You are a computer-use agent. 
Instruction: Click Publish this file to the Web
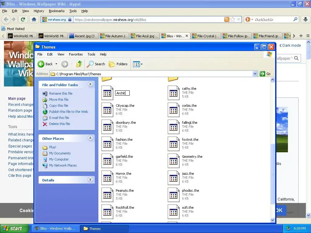[68, 112]
